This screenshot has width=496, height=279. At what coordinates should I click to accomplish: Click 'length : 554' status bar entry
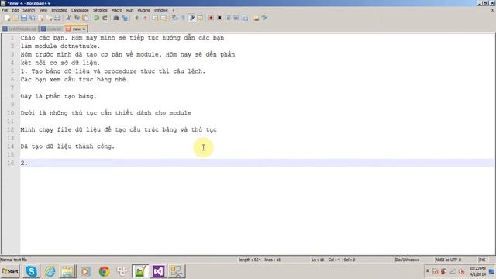[250, 260]
